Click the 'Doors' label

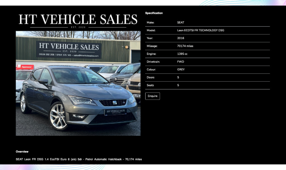click(150, 77)
